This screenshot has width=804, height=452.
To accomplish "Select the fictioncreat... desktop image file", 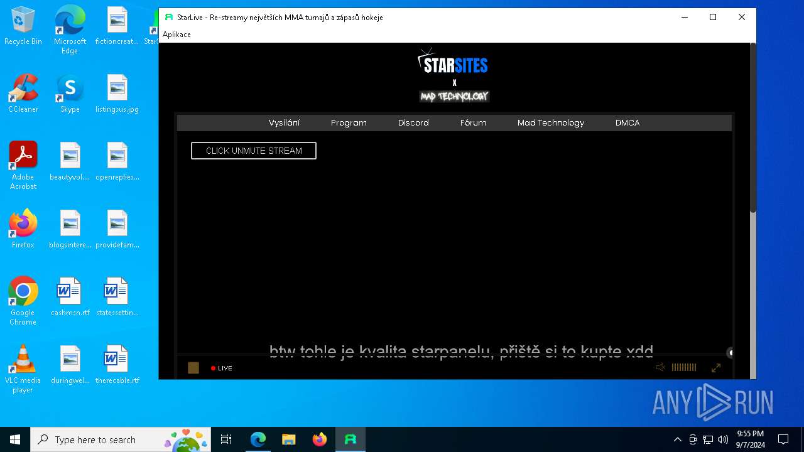I will (x=117, y=26).
